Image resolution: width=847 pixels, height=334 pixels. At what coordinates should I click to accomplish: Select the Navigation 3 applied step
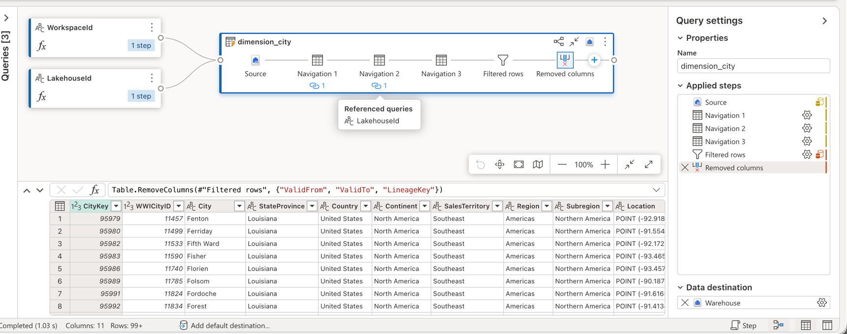point(725,142)
